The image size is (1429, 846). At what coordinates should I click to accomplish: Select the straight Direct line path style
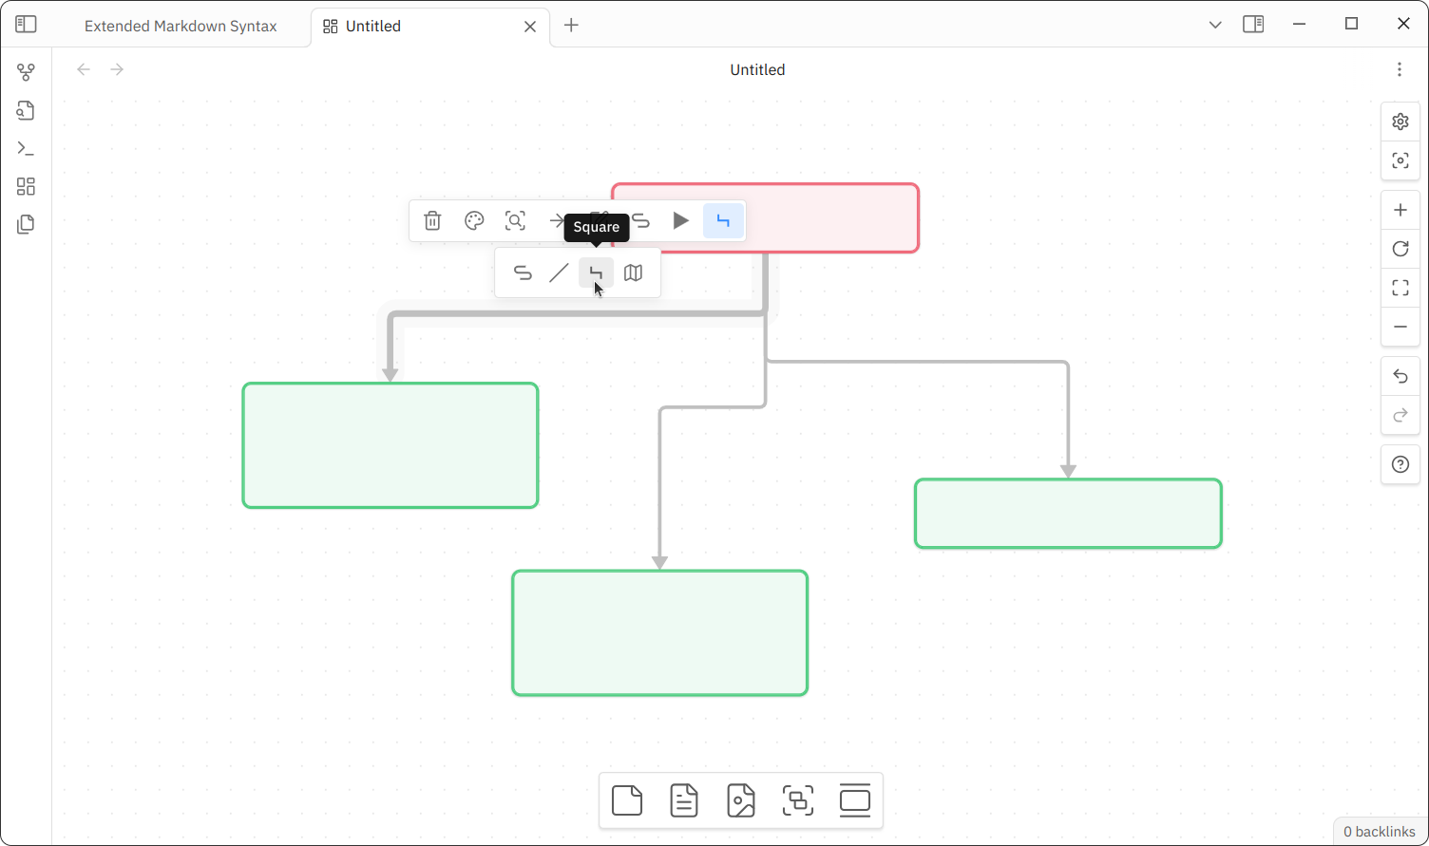[559, 273]
